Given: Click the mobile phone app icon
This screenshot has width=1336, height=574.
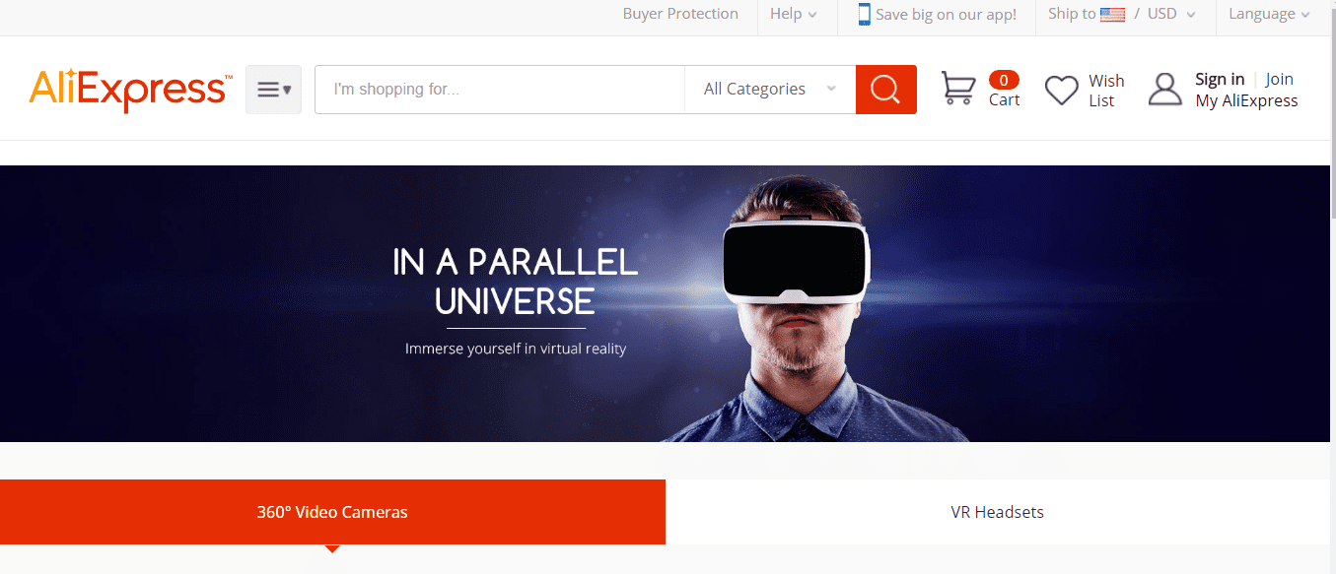Looking at the screenshot, I should (864, 14).
